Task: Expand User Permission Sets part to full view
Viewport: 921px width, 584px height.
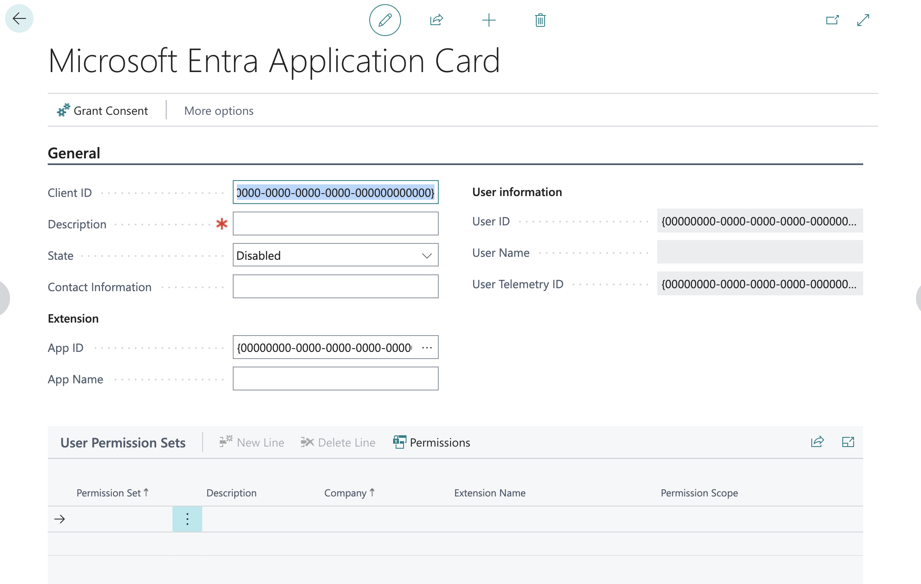Action: (x=848, y=442)
